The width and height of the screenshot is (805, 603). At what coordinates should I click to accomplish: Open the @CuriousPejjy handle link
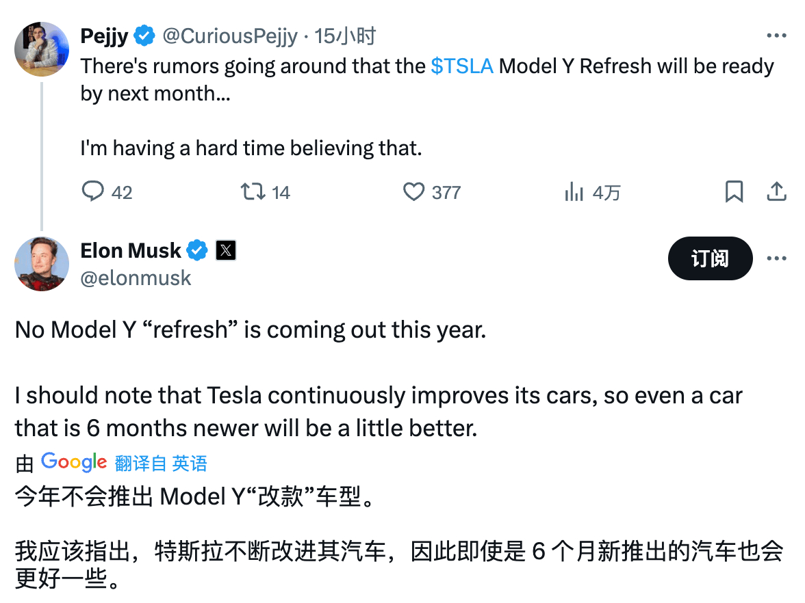point(230,36)
